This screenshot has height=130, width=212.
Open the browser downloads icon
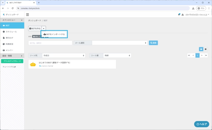(193, 8)
